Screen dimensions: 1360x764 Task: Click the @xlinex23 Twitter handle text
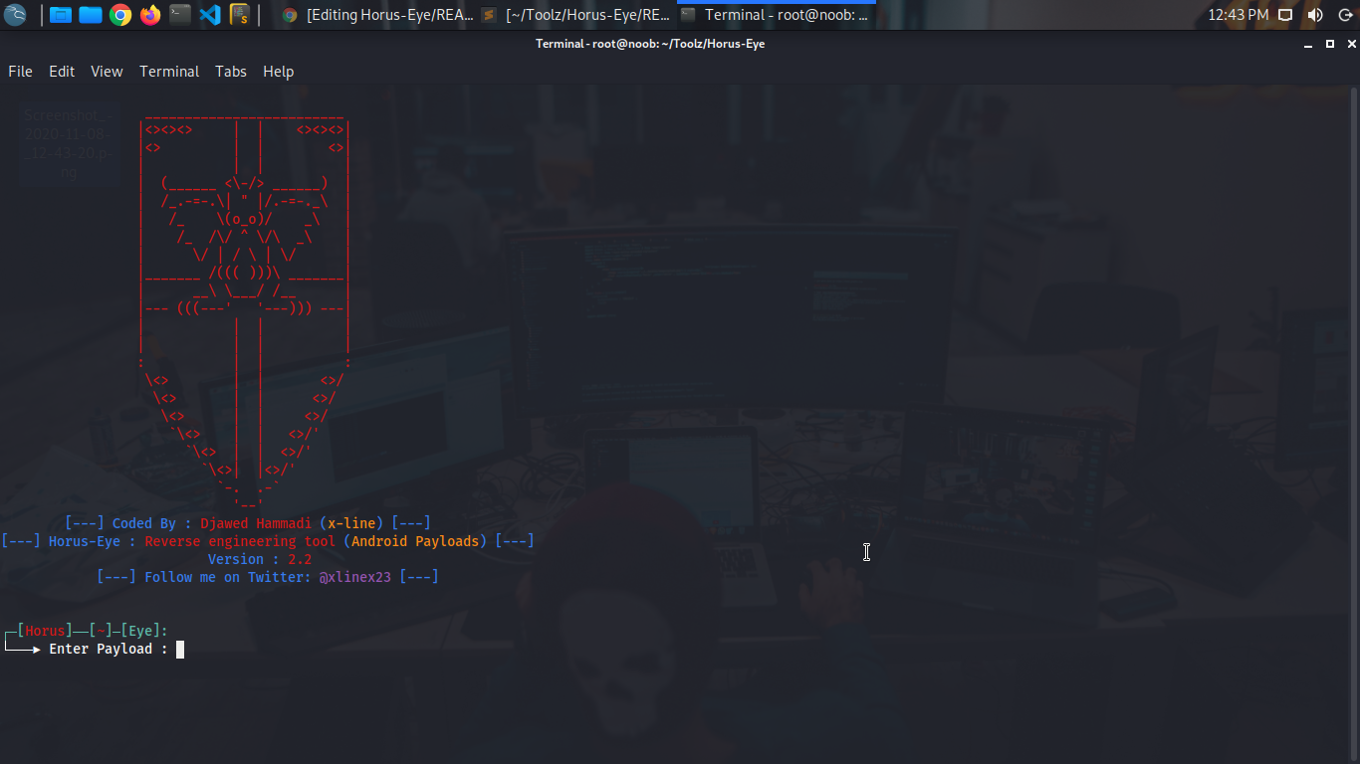[354, 577]
